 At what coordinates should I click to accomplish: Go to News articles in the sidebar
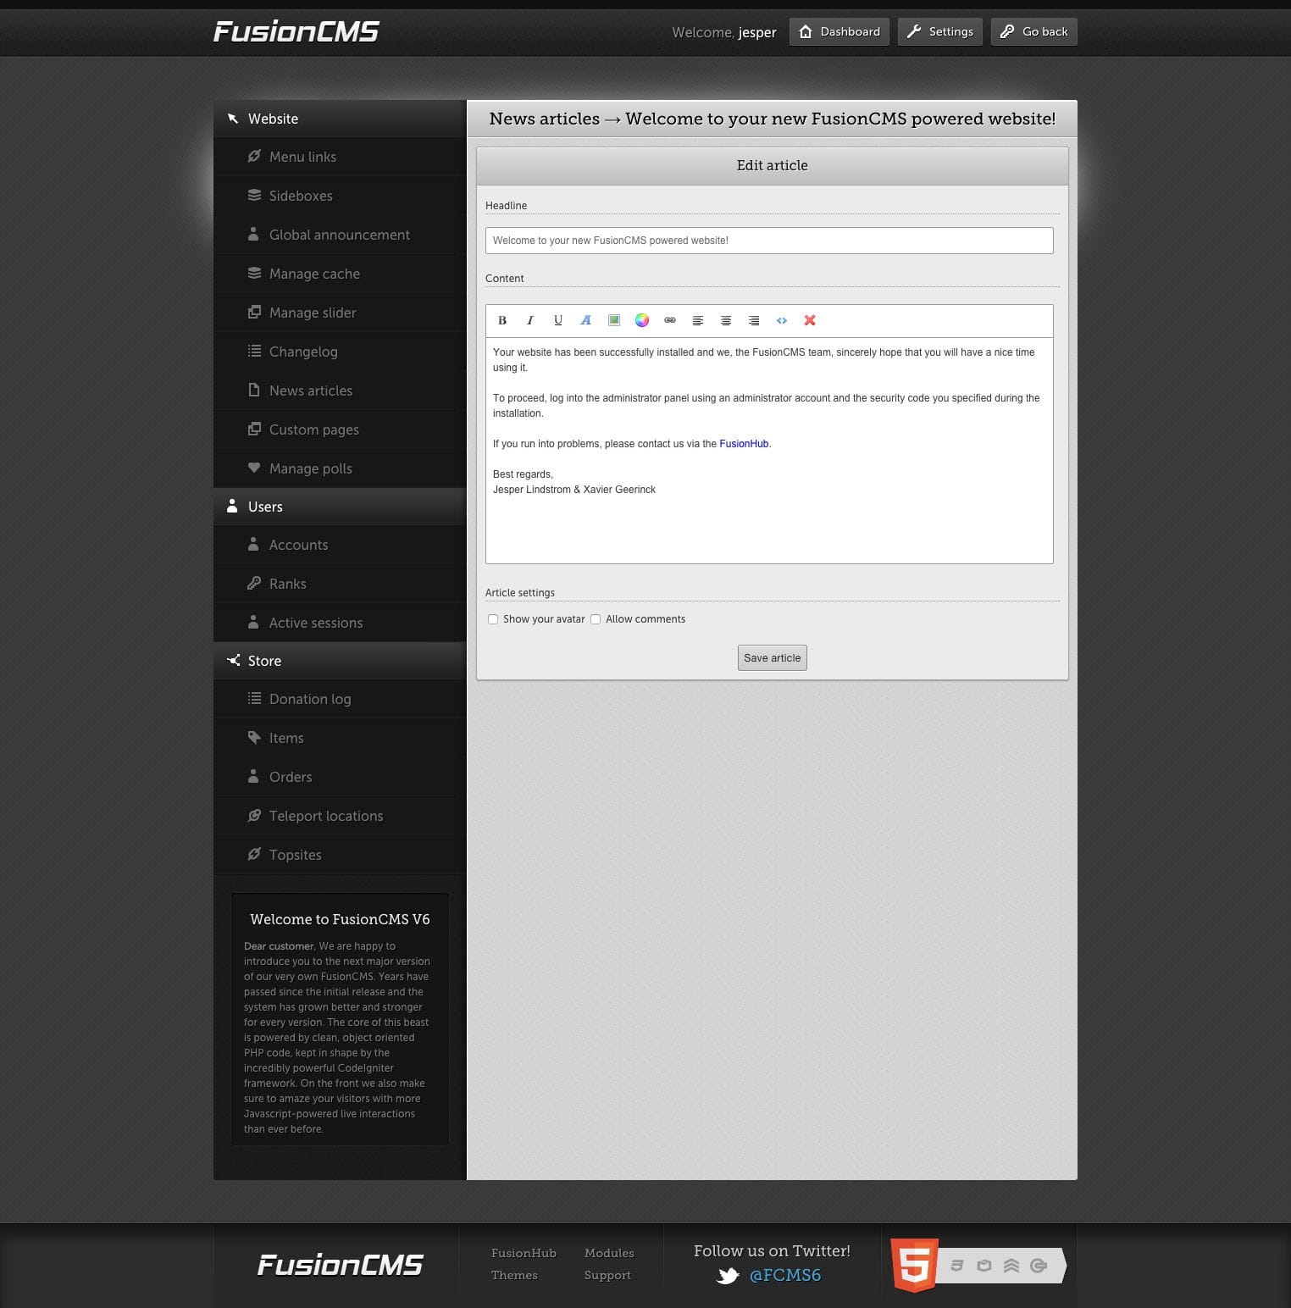[340, 391]
